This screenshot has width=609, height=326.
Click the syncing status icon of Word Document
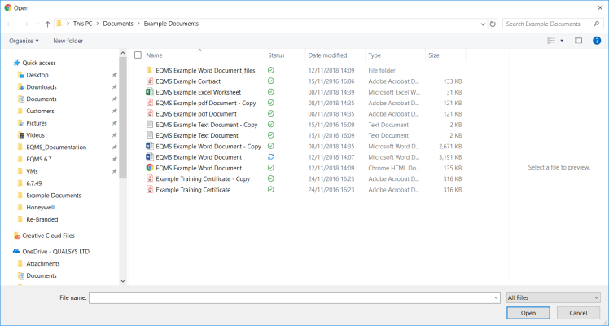(x=270, y=157)
